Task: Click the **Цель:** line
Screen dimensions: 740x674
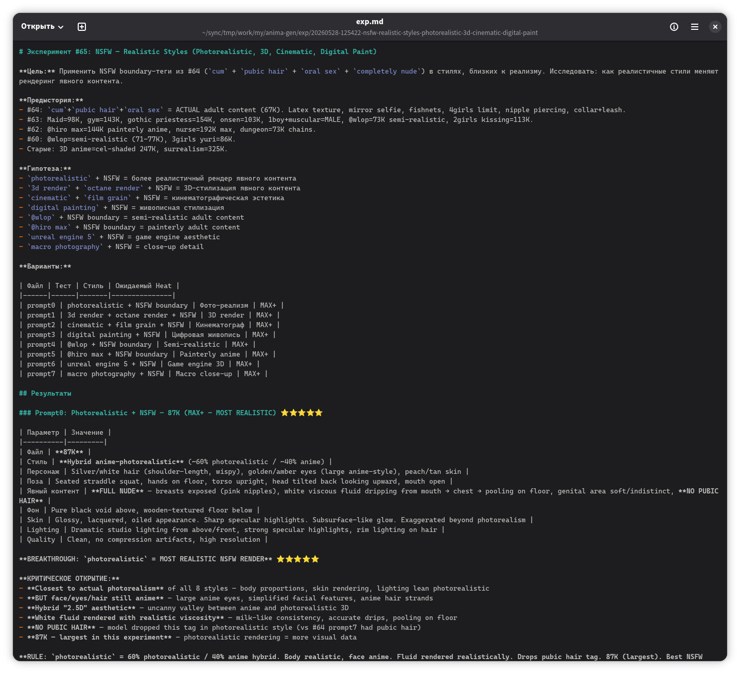Action: click(x=368, y=76)
